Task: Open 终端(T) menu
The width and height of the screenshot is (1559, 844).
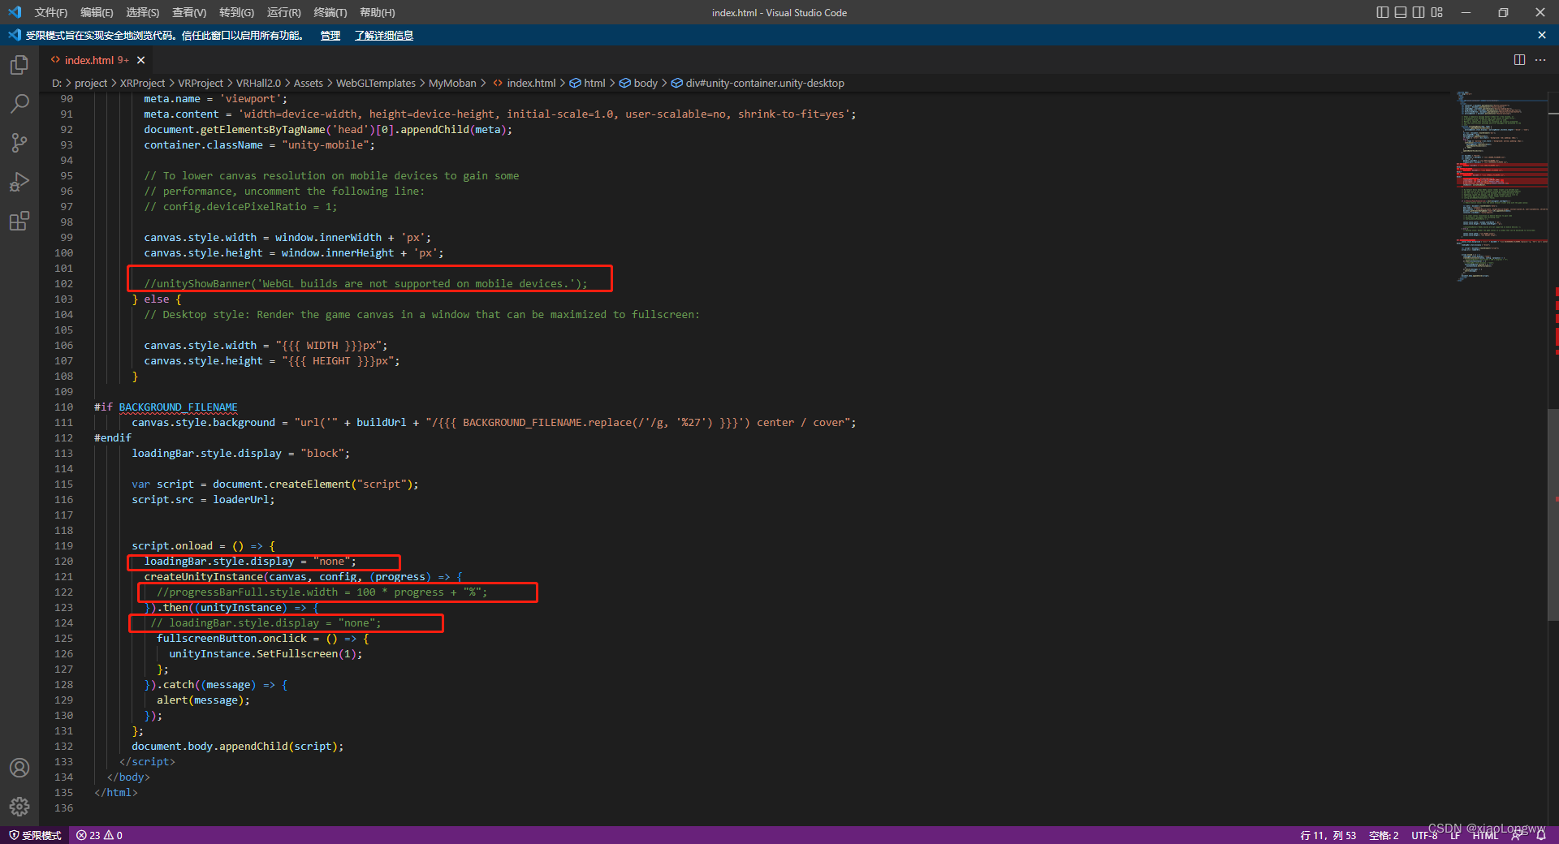Action: (330, 12)
